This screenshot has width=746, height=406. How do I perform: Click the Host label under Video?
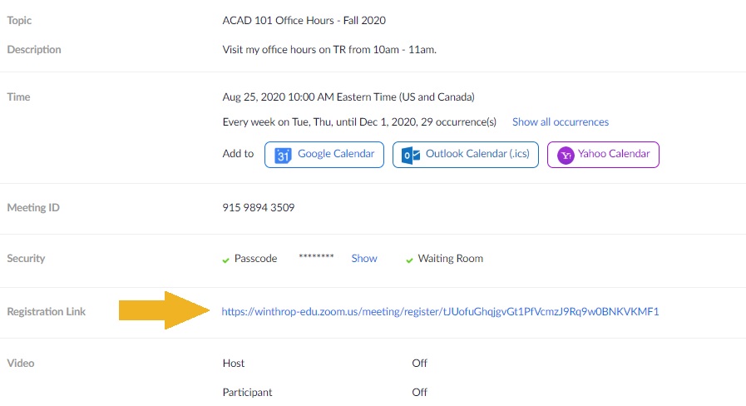pos(233,364)
